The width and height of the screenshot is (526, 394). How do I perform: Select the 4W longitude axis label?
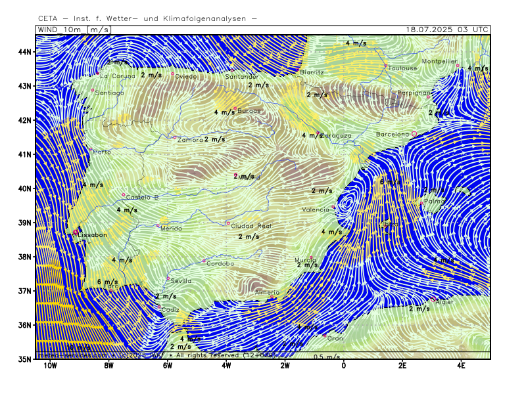226,366
